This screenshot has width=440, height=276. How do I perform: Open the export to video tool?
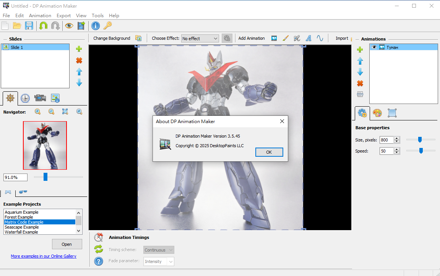pos(81,26)
